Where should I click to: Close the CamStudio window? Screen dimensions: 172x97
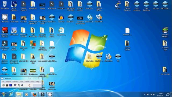coord(38,78)
